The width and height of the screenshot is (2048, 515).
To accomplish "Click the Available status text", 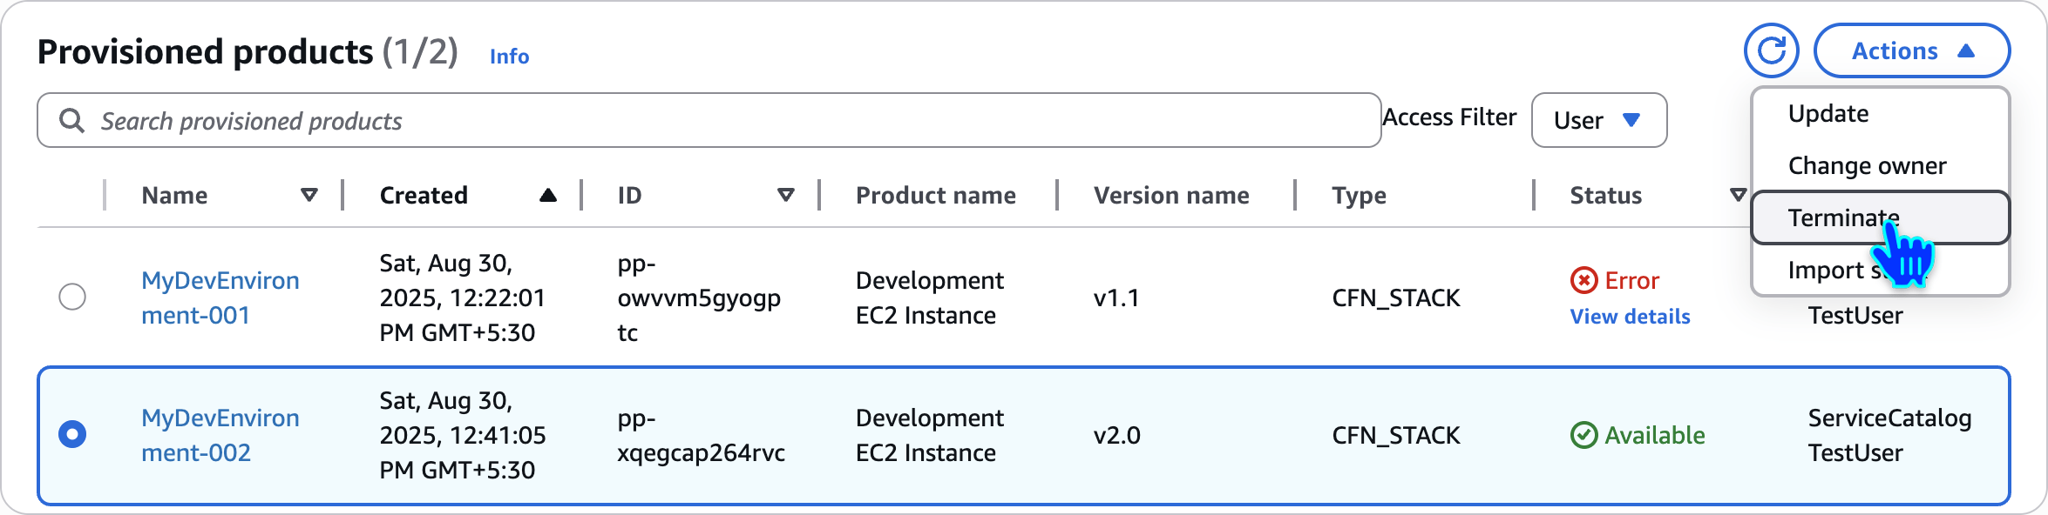I will [x=1654, y=435].
